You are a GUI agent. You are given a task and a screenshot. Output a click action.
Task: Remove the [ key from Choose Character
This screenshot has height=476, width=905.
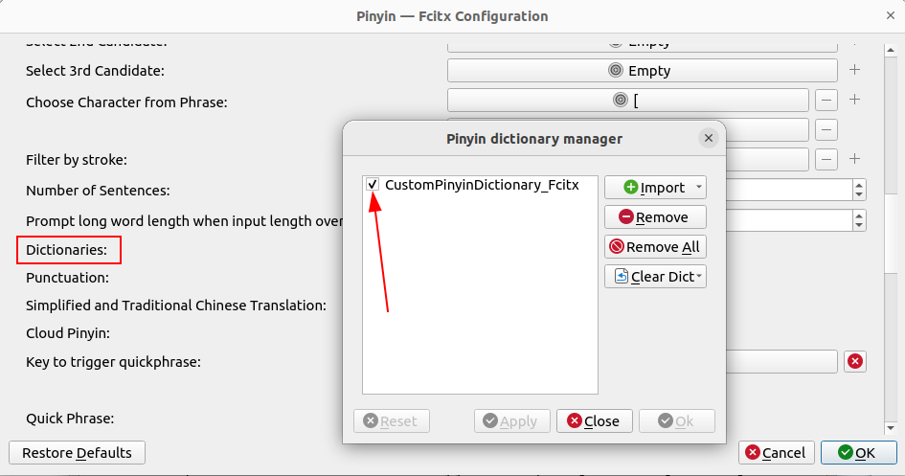coord(826,100)
